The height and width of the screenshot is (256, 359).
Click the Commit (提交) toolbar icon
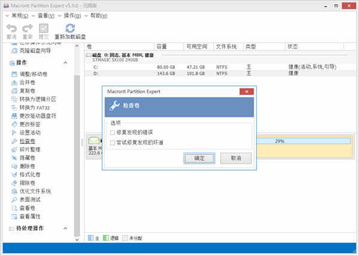point(44,28)
